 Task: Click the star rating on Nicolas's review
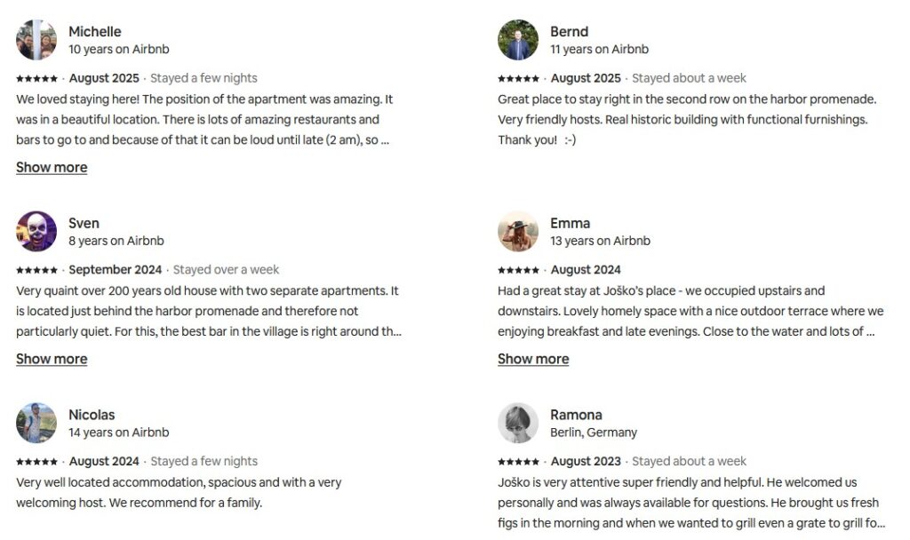tap(37, 462)
